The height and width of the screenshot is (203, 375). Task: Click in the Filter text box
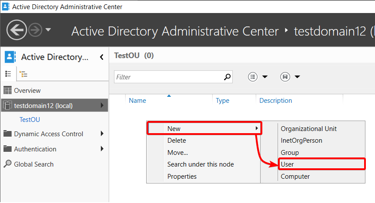coord(169,77)
